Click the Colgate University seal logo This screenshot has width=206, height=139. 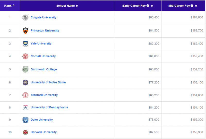(25, 17)
